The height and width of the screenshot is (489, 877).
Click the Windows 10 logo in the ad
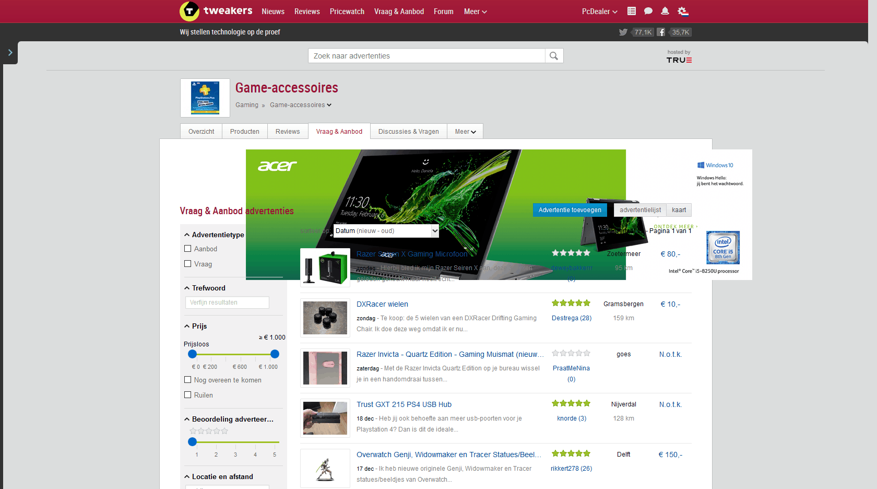click(x=715, y=165)
